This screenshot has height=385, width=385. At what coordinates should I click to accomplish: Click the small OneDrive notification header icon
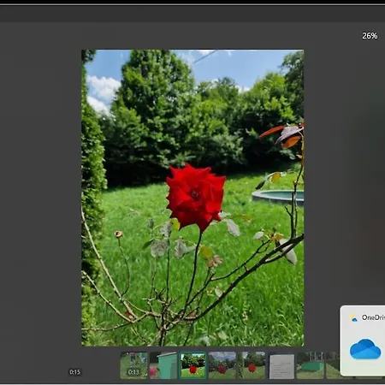pyautogui.click(x=353, y=318)
